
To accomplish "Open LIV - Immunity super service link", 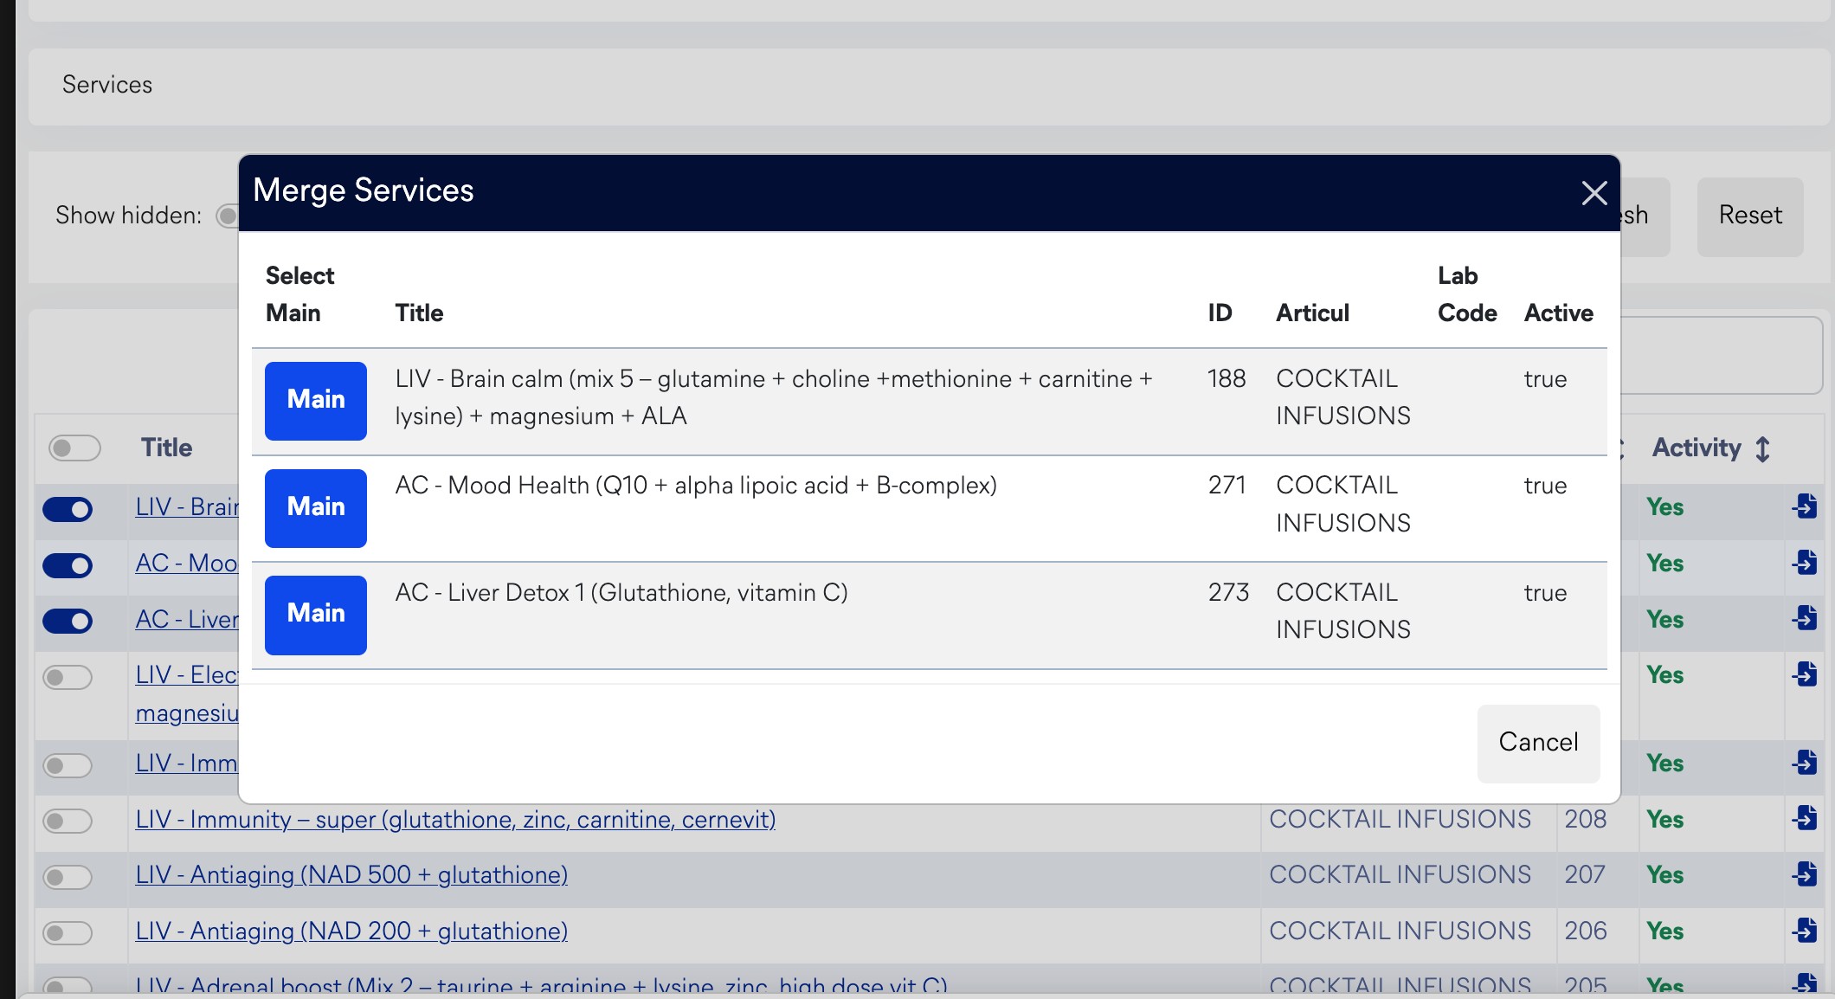I will (455, 819).
